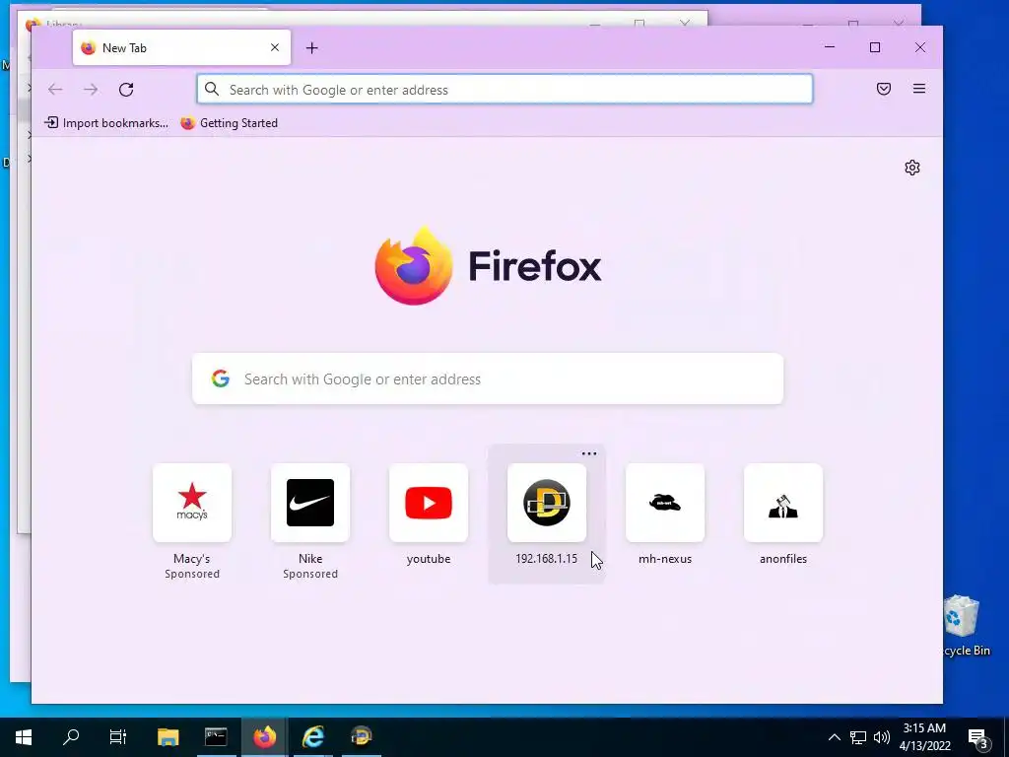Select the New Tab tab
This screenshot has width=1009, height=757.
(x=181, y=47)
